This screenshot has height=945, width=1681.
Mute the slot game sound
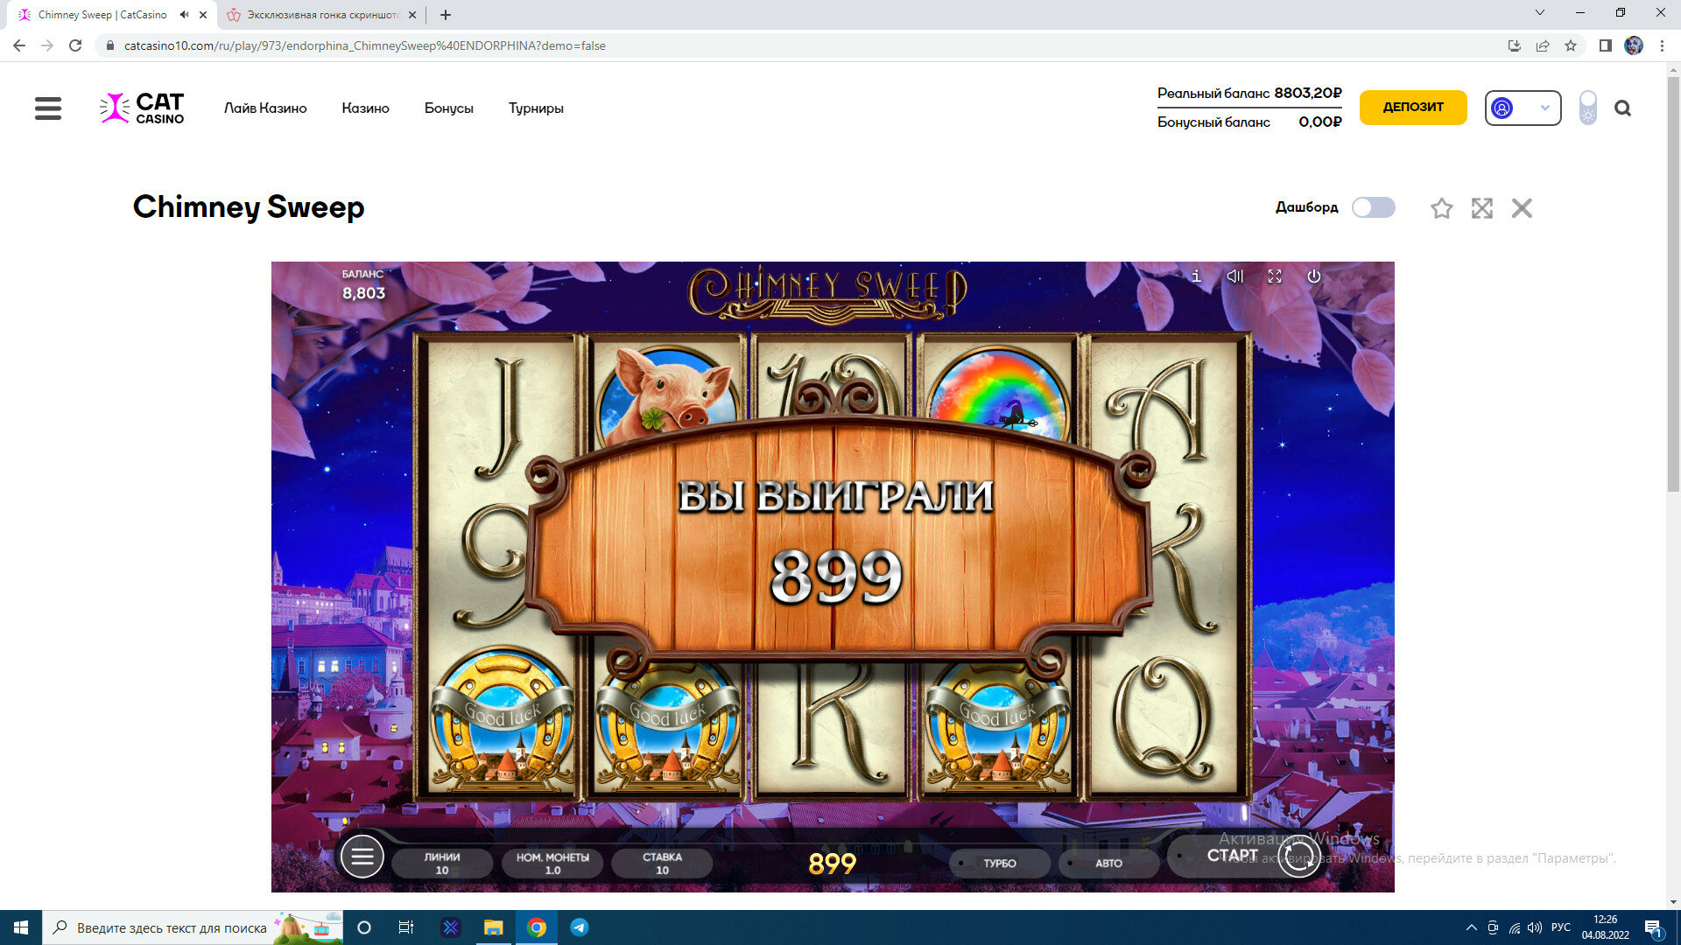[1234, 276]
